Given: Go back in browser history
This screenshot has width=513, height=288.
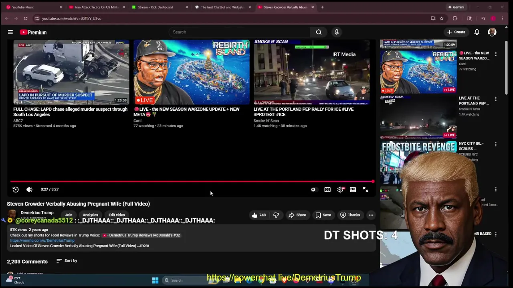Looking at the screenshot, I should [7, 18].
